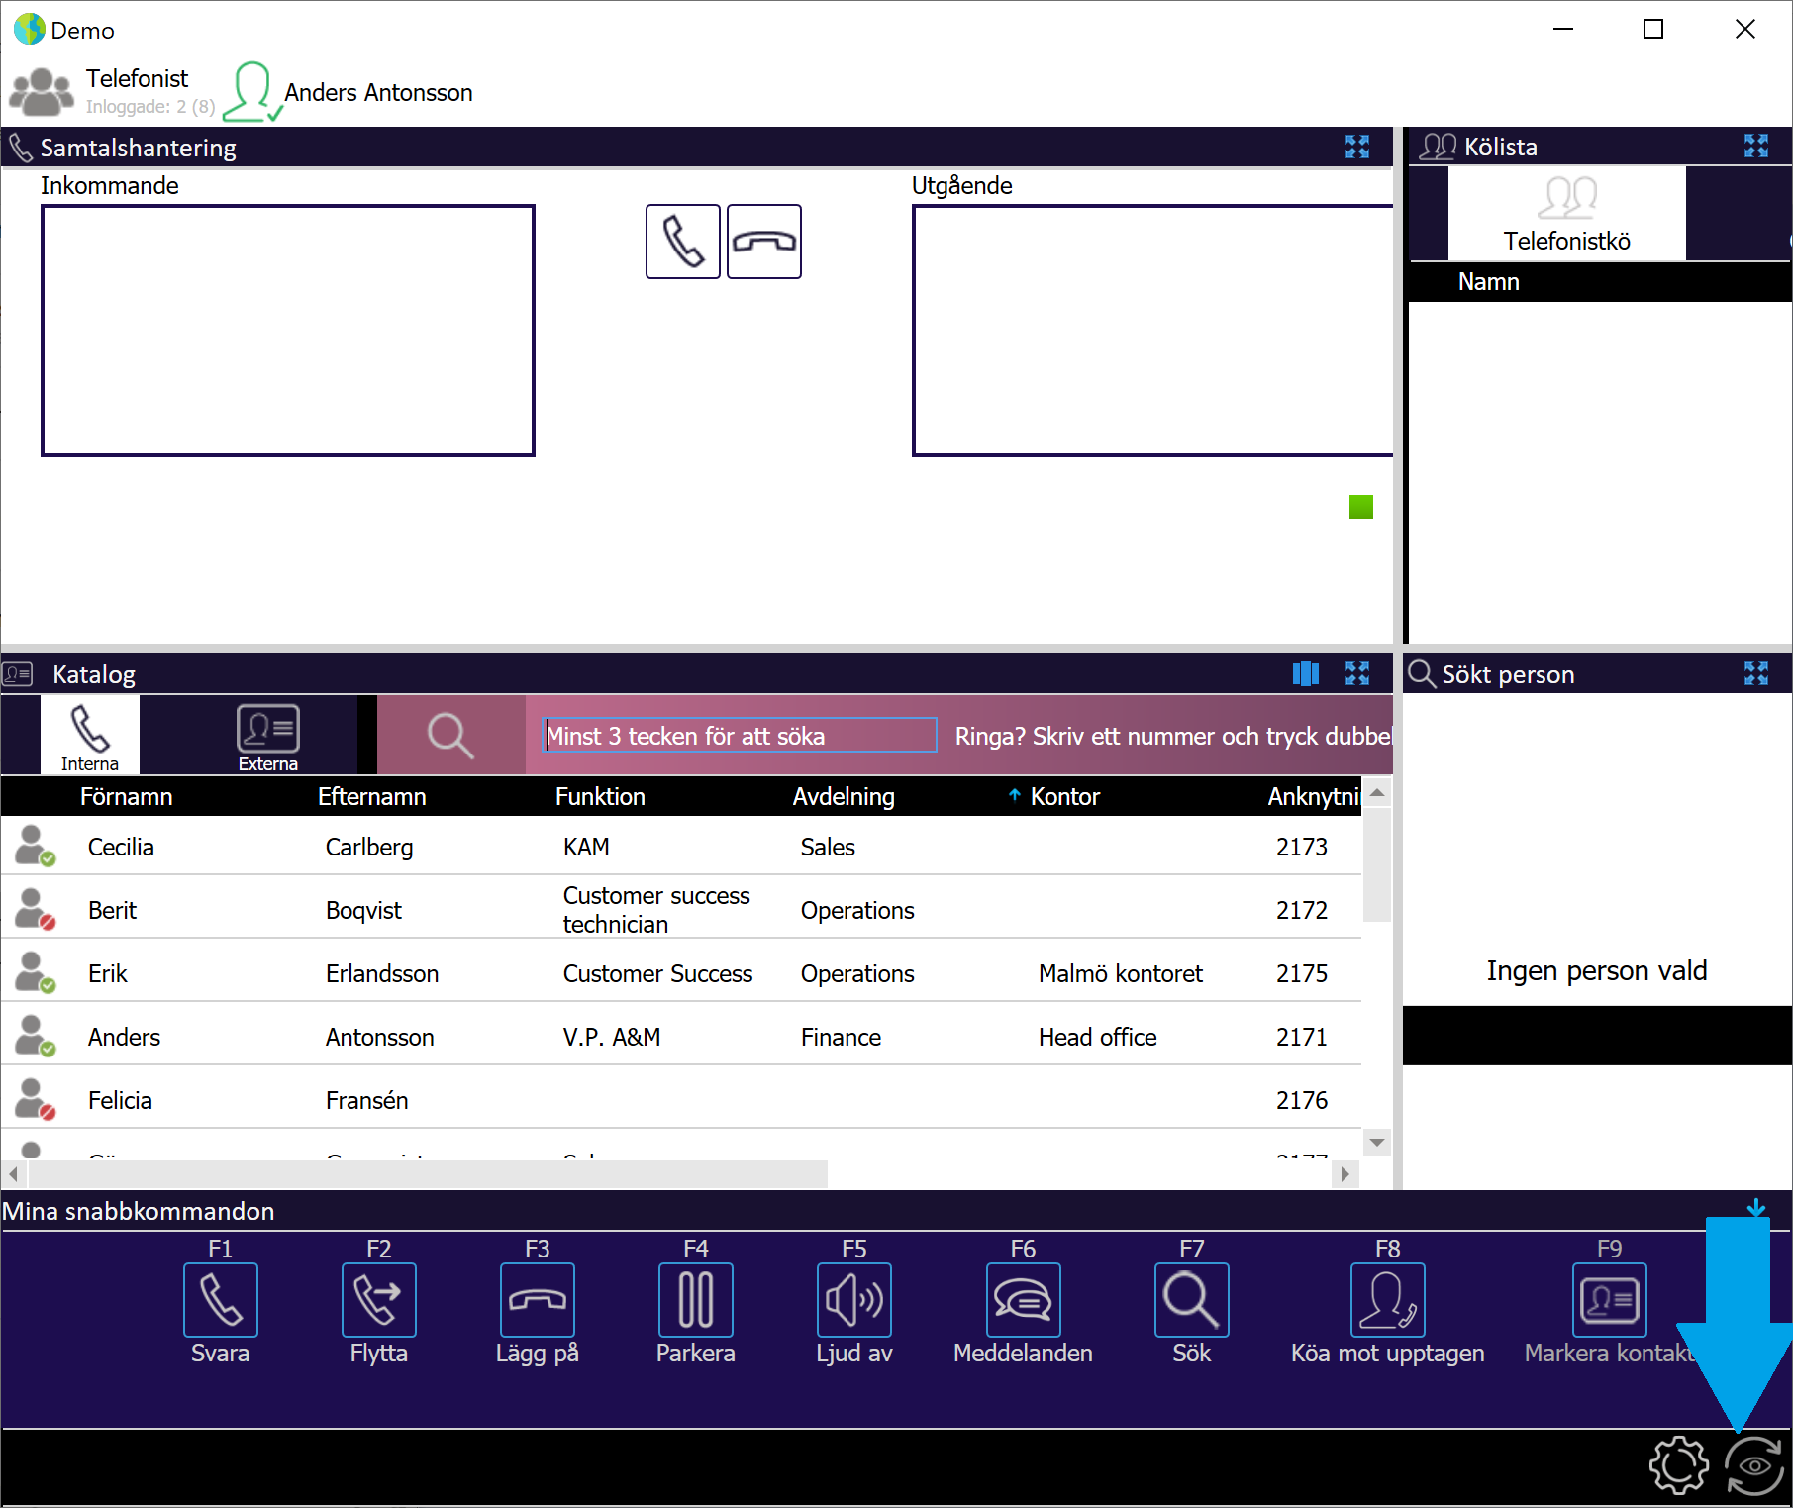Sort by Förnamn column header
The image size is (1793, 1508).
126,796
